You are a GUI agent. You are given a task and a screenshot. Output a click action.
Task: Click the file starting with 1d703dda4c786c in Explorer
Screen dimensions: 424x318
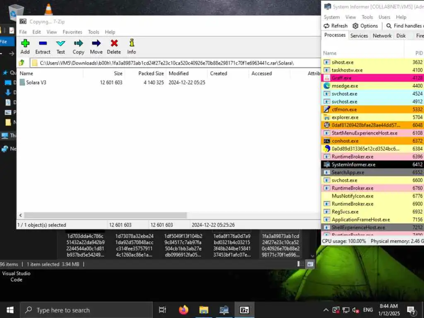(85, 245)
